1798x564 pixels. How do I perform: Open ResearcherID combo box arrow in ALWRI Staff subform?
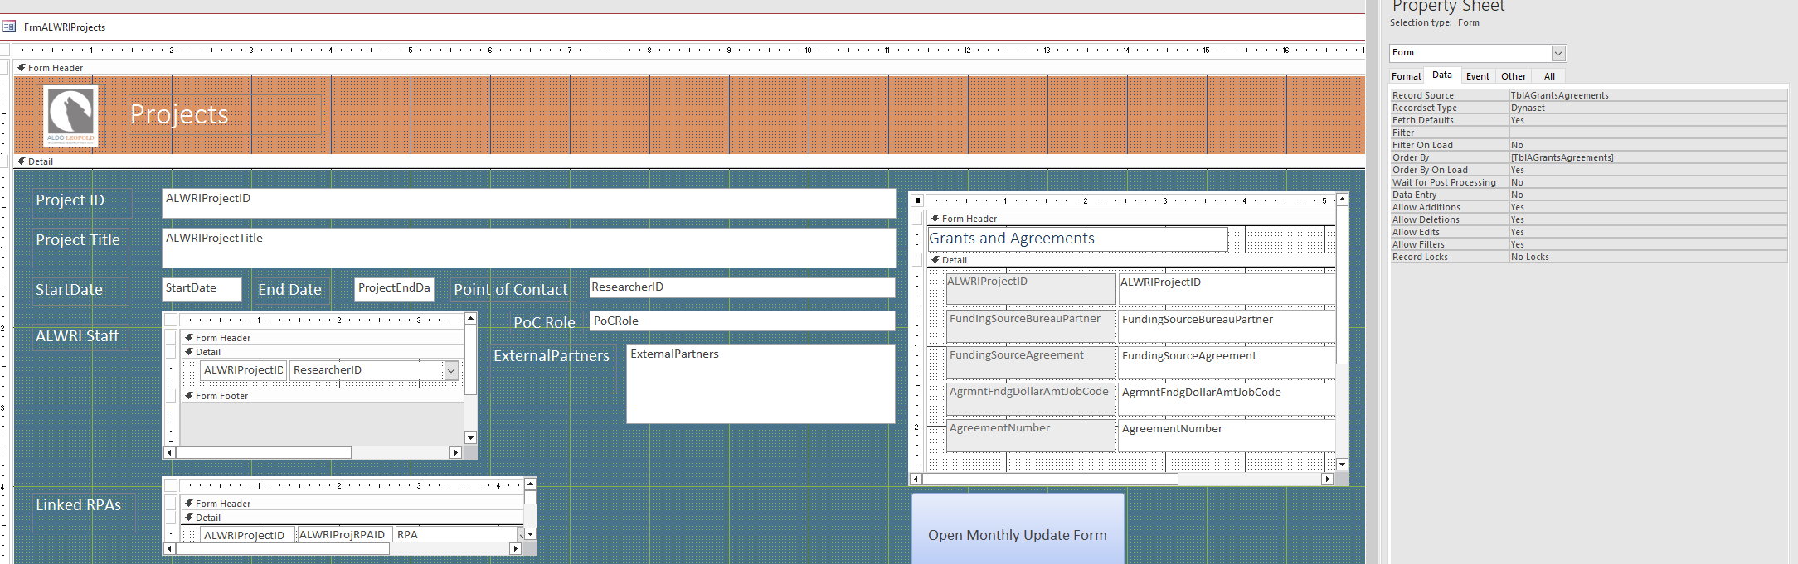451,370
